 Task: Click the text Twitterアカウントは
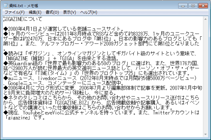[x=176, y=112]
